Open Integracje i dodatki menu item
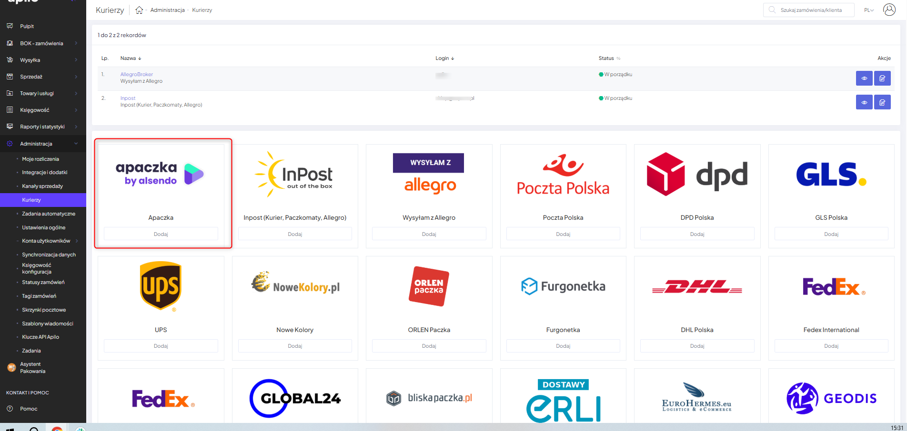Screen dimensions: 907x431 [45, 173]
